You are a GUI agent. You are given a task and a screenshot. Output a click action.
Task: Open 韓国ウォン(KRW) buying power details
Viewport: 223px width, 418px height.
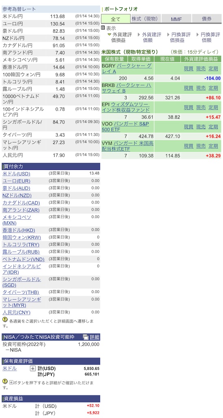tap(21, 238)
